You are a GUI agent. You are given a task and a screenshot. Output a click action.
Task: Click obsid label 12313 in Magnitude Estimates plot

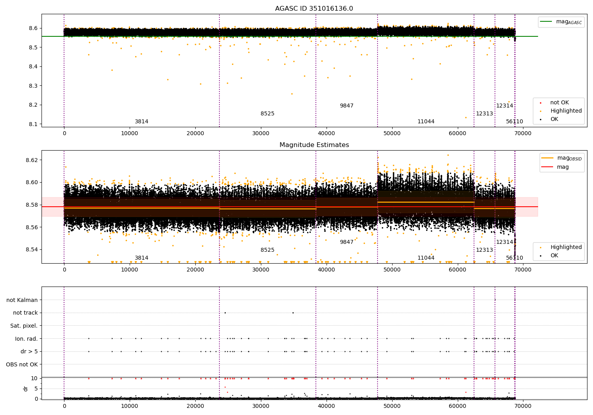tap(484, 250)
